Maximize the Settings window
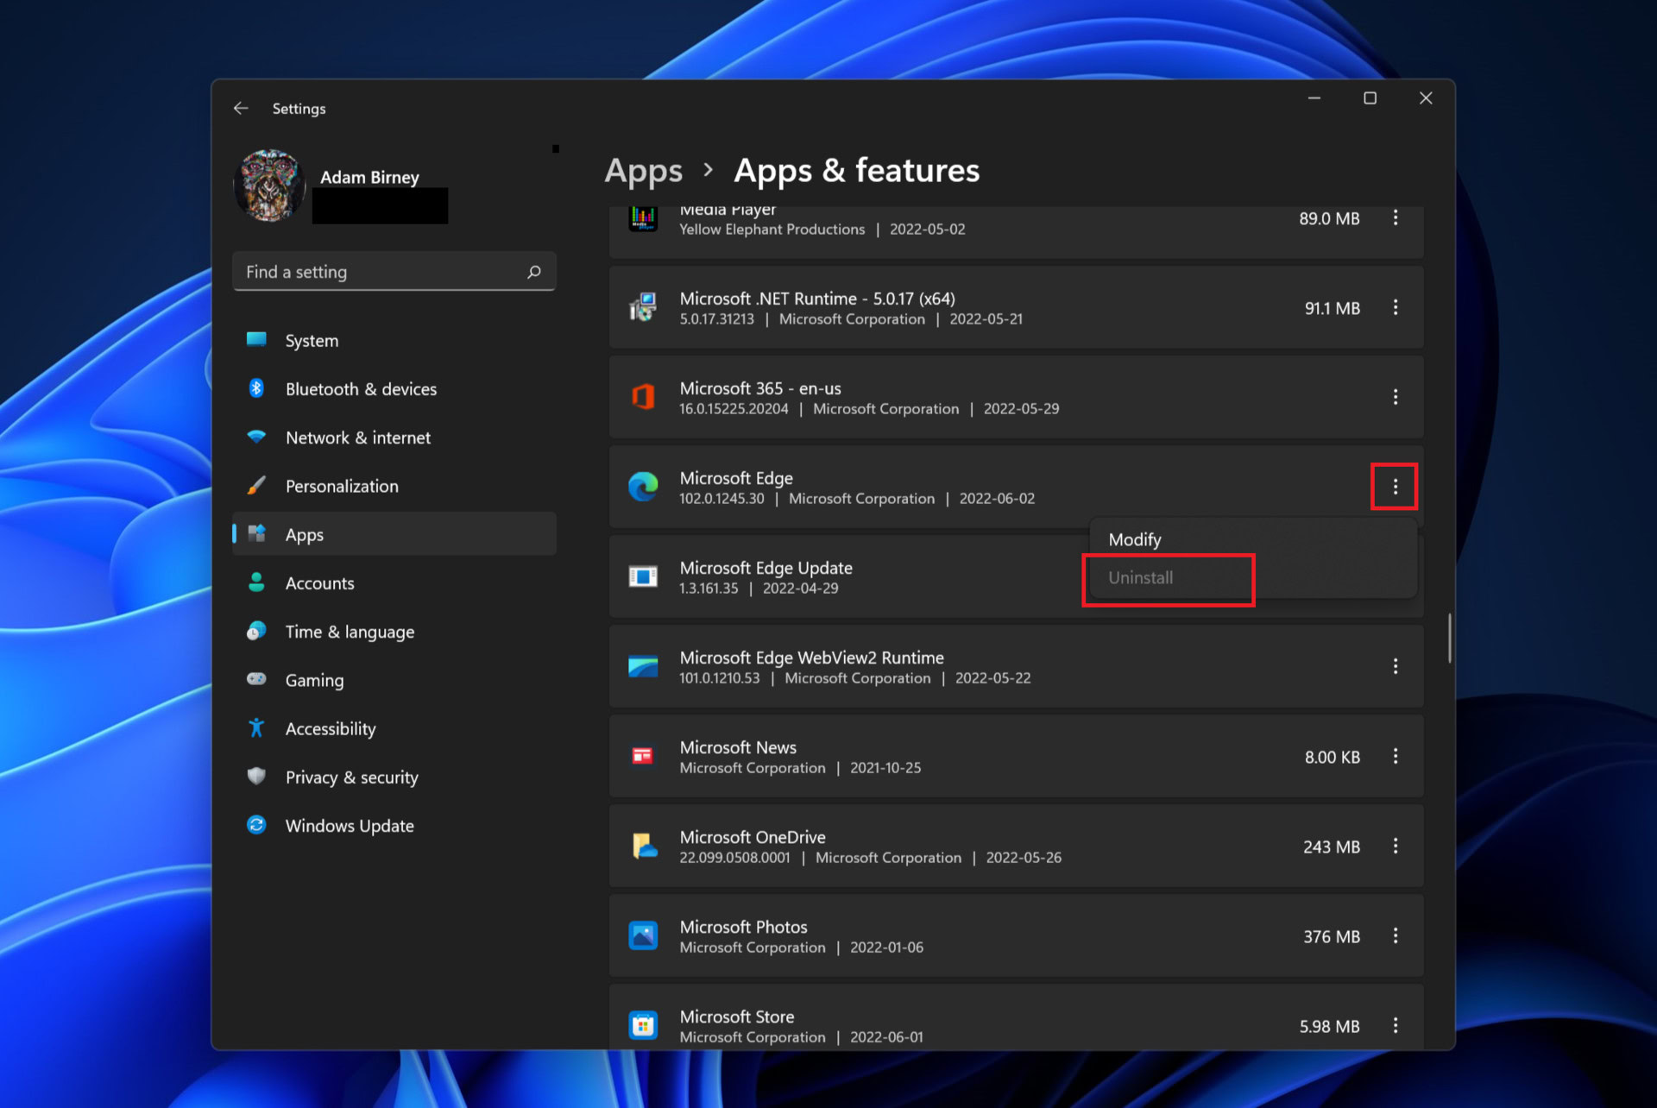The height and width of the screenshot is (1108, 1657). 1370,98
